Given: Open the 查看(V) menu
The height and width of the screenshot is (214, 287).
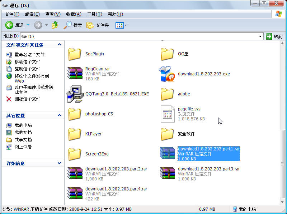Looking at the screenshot, I should pyautogui.click(x=53, y=14).
